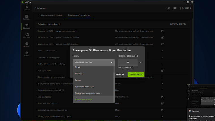Click the Мин.: 33, макс.: 100 hint
The image size is (215, 121).
(125, 67)
